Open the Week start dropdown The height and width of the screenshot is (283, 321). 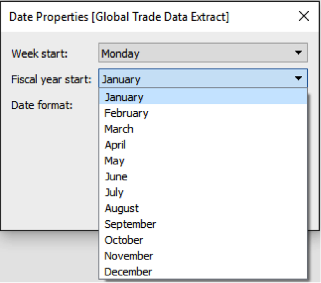point(203,53)
